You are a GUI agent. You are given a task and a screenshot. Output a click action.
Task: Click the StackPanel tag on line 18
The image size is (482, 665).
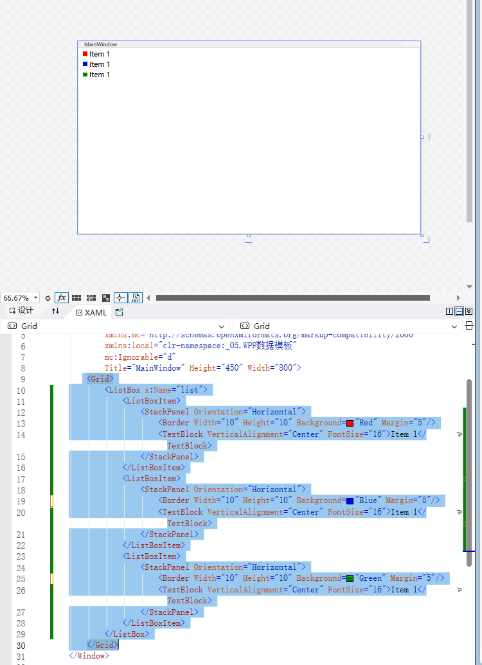[223, 489]
